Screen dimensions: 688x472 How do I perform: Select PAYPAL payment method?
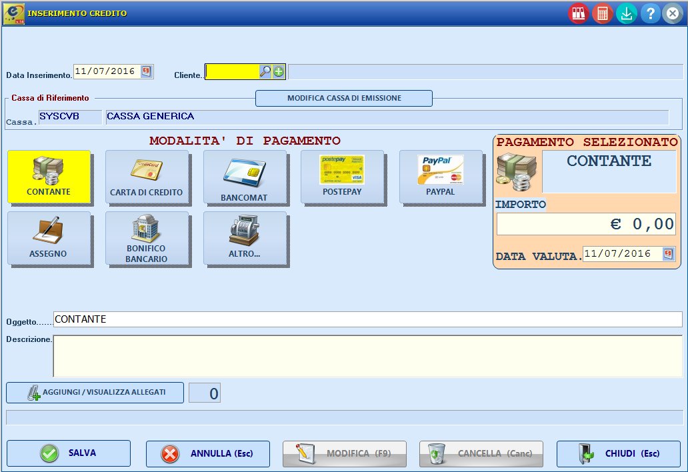[441, 177]
